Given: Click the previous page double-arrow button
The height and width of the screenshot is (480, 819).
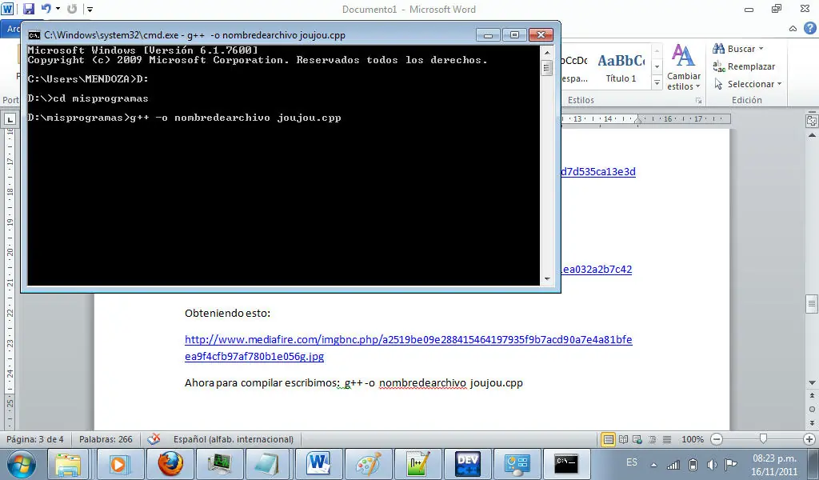Looking at the screenshot, I should (x=812, y=397).
